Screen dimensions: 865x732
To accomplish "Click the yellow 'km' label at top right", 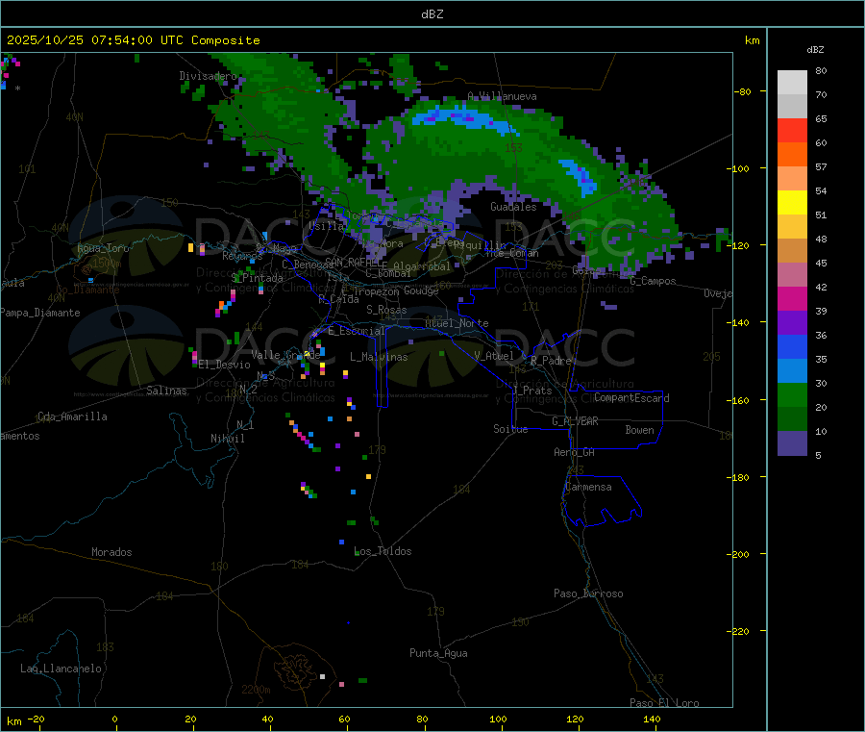I will (752, 40).
